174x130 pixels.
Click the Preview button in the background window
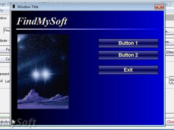click(x=5, y=122)
